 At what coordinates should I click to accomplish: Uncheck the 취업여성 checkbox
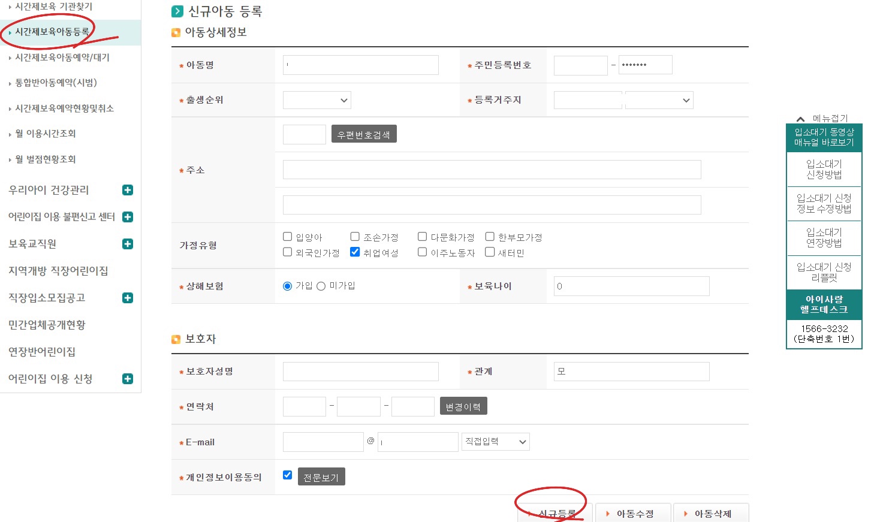pos(355,252)
